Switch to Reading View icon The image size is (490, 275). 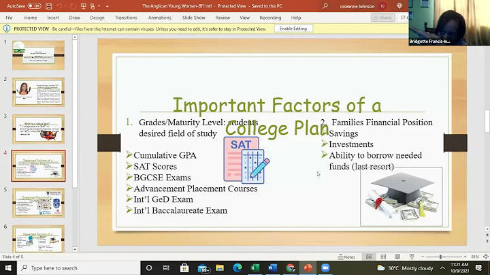tap(397, 257)
